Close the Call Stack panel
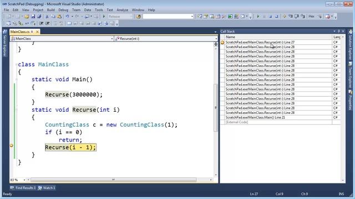The height and width of the screenshot is (199, 355). 343,32
